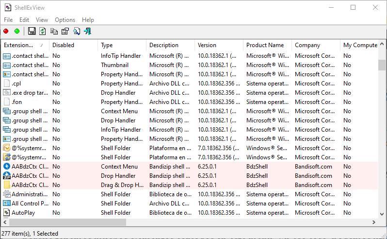Image resolution: width=387 pixels, height=239 pixels.
Task: Click the Refresh toolbar icon
Action: click(43, 31)
